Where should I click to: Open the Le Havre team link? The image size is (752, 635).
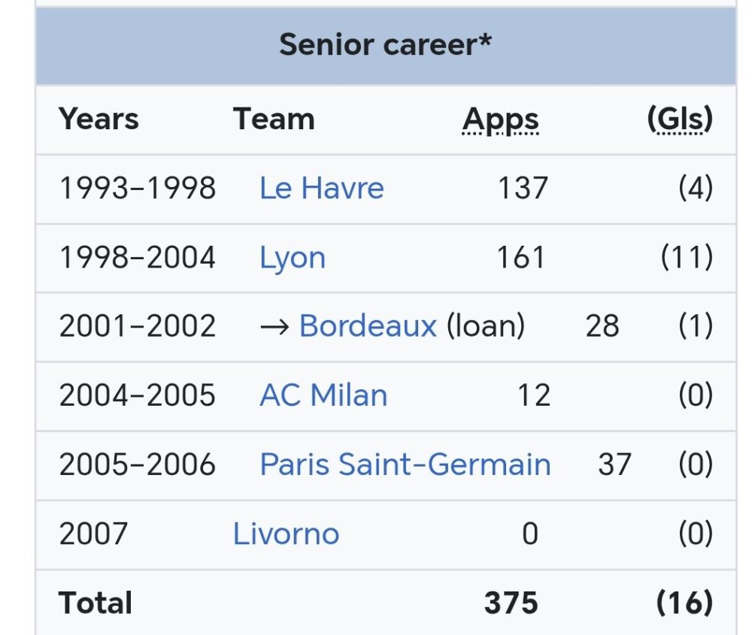click(x=321, y=188)
